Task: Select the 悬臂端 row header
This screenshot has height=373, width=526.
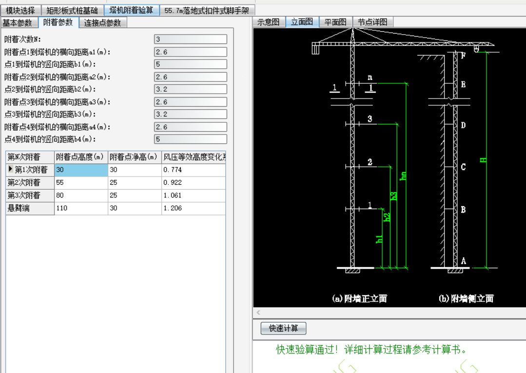Action: coord(30,208)
